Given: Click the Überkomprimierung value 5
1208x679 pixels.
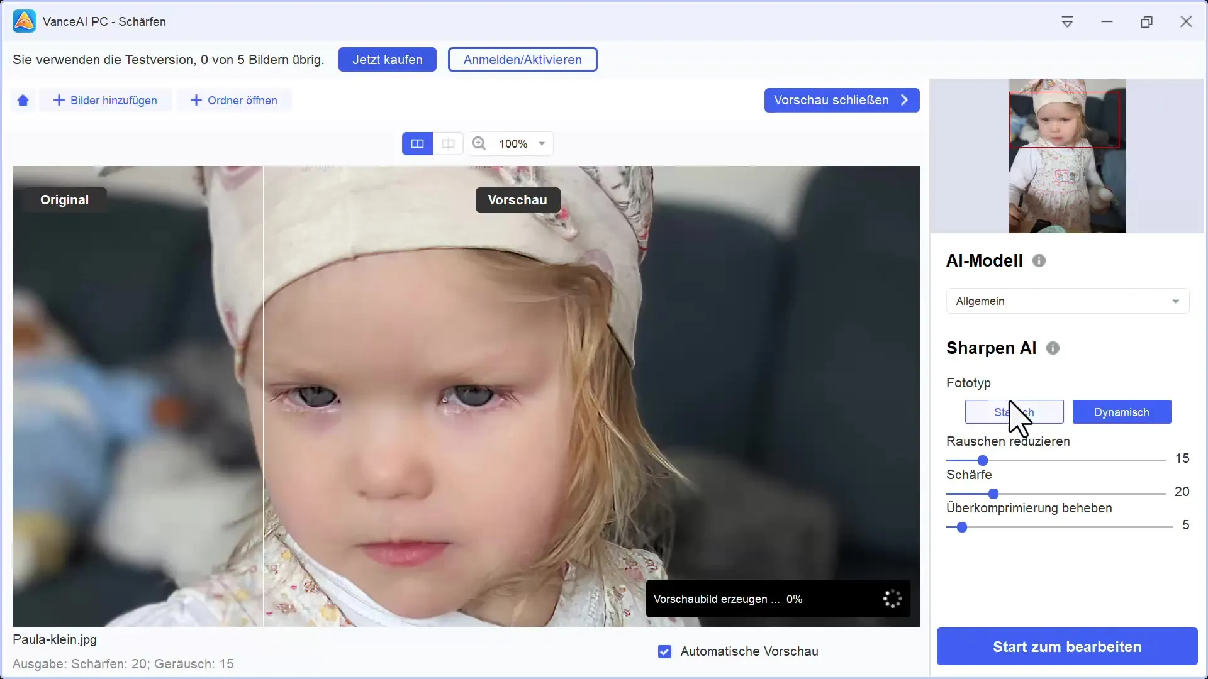Looking at the screenshot, I should [x=1186, y=526].
